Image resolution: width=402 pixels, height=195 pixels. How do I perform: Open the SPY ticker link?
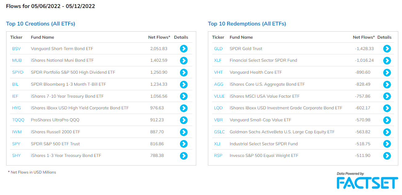[x=16, y=144]
